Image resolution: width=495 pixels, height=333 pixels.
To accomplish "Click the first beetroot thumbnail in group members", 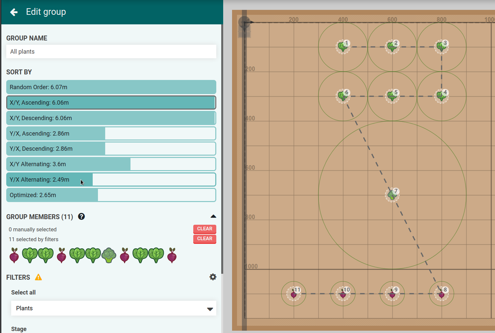I will 14,255.
